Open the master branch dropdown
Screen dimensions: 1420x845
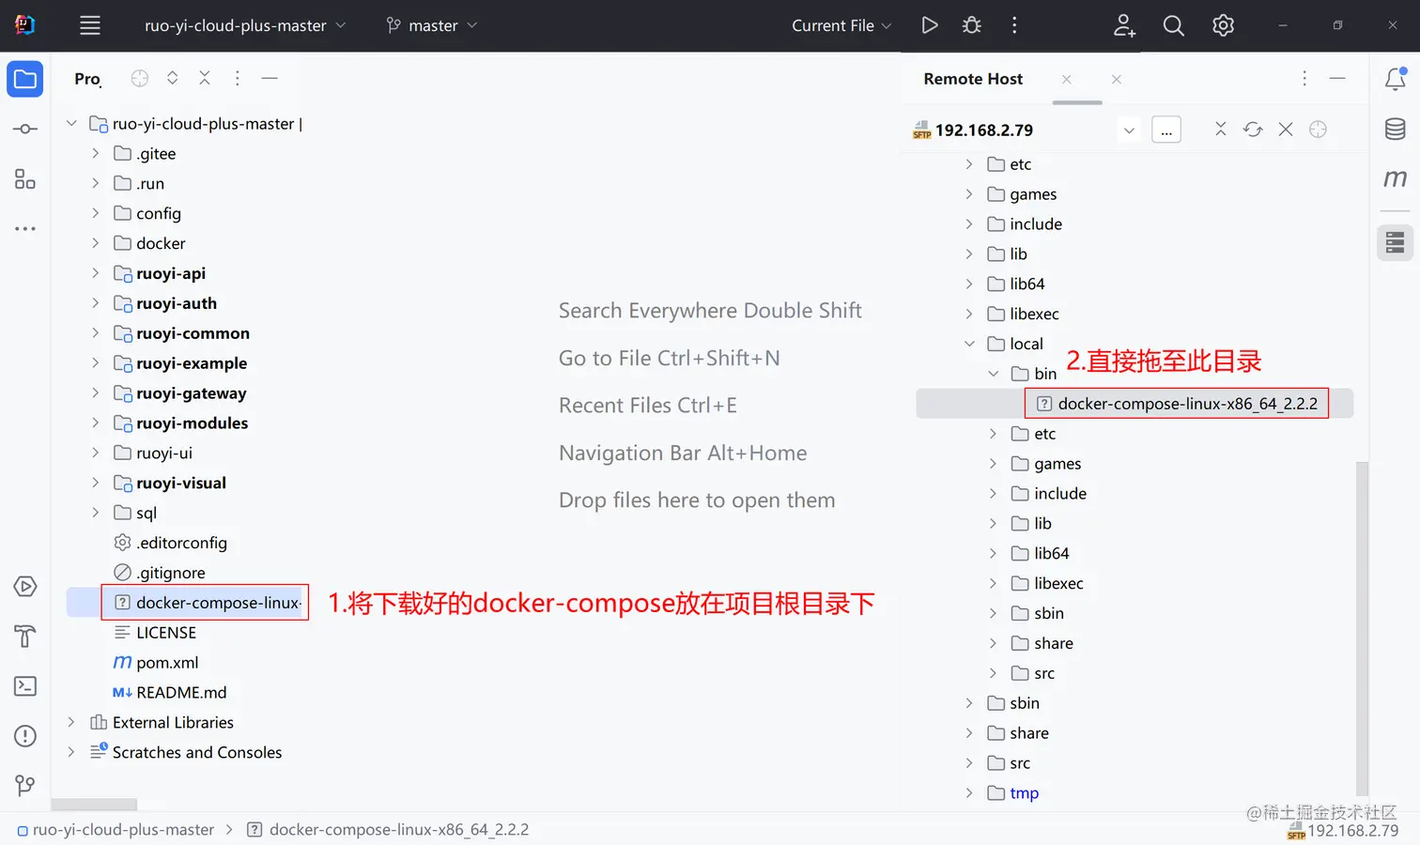click(432, 25)
